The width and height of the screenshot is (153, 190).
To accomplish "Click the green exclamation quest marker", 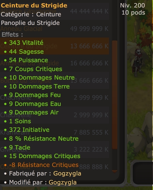I will coord(138,39).
